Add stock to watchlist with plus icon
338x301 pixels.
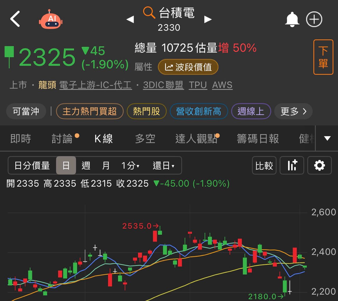click(314, 19)
